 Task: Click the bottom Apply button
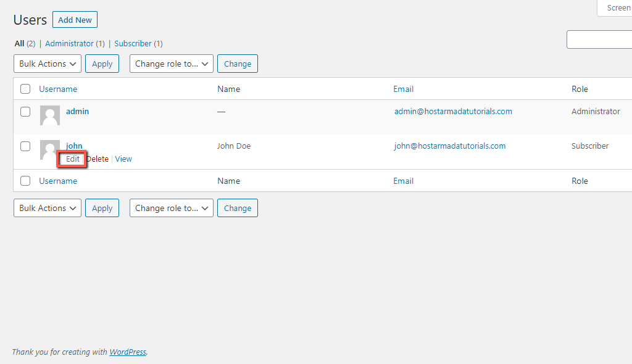pyautogui.click(x=102, y=208)
